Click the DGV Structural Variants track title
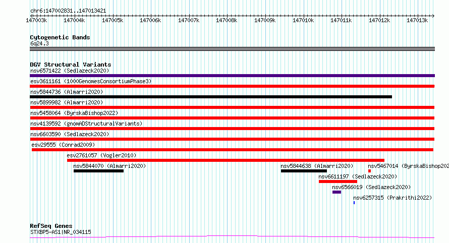 tap(71, 65)
